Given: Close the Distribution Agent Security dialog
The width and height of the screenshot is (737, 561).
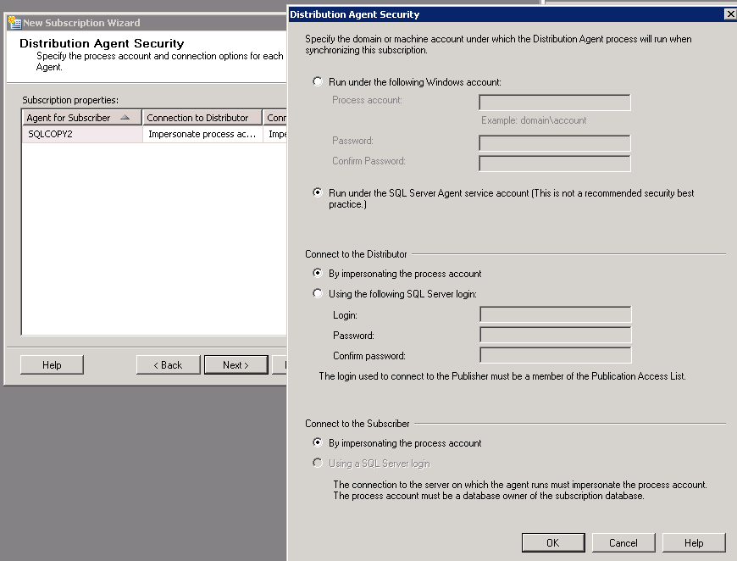Looking at the screenshot, I should point(729,14).
